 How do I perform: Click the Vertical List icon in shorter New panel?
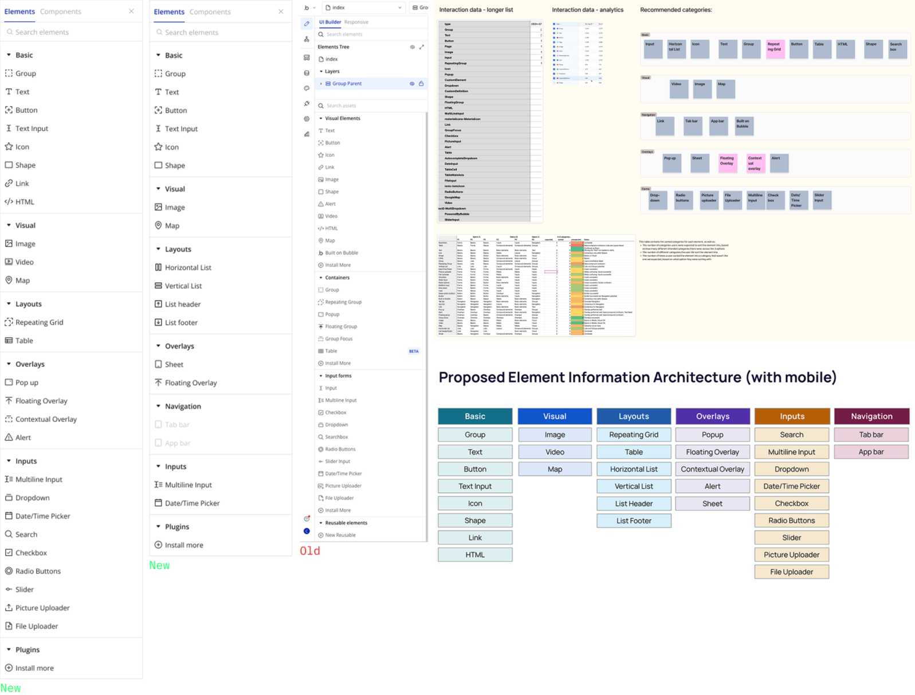coord(158,286)
